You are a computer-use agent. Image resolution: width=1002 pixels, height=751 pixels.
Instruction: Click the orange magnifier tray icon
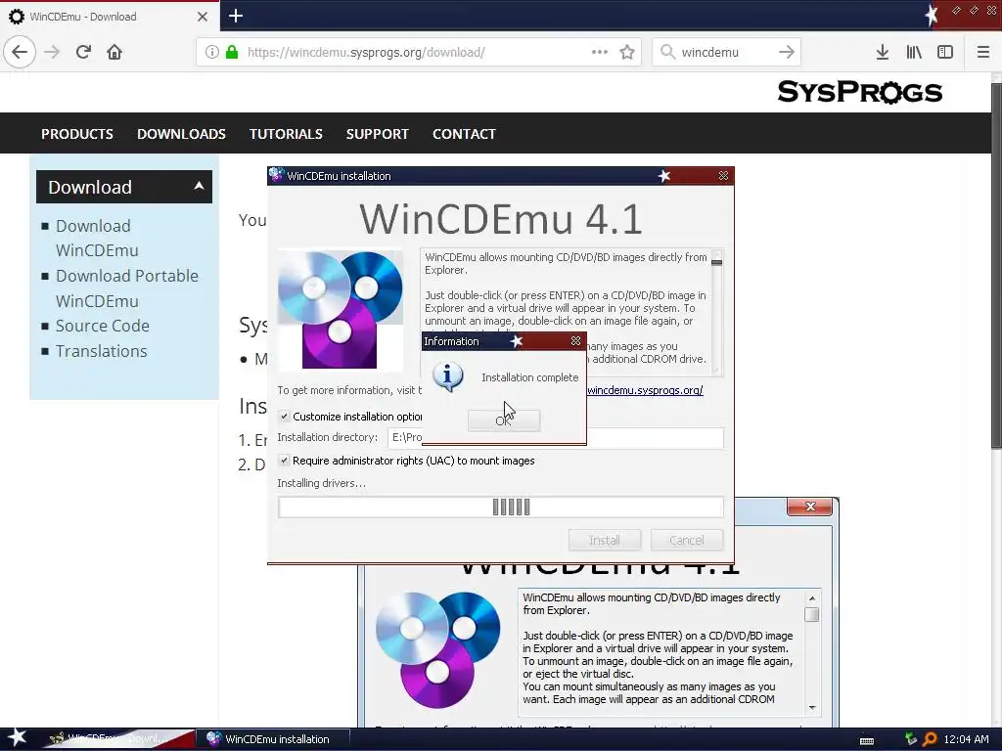click(x=930, y=739)
